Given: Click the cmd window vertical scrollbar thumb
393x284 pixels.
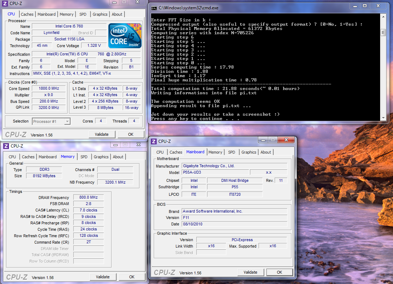Looking at the screenshot, I should click(x=383, y=33).
